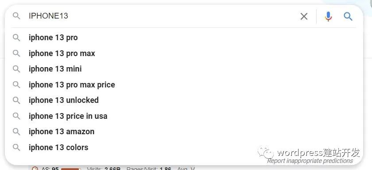
Task: Focus the IPHONE13 search input field
Action: (x=161, y=16)
